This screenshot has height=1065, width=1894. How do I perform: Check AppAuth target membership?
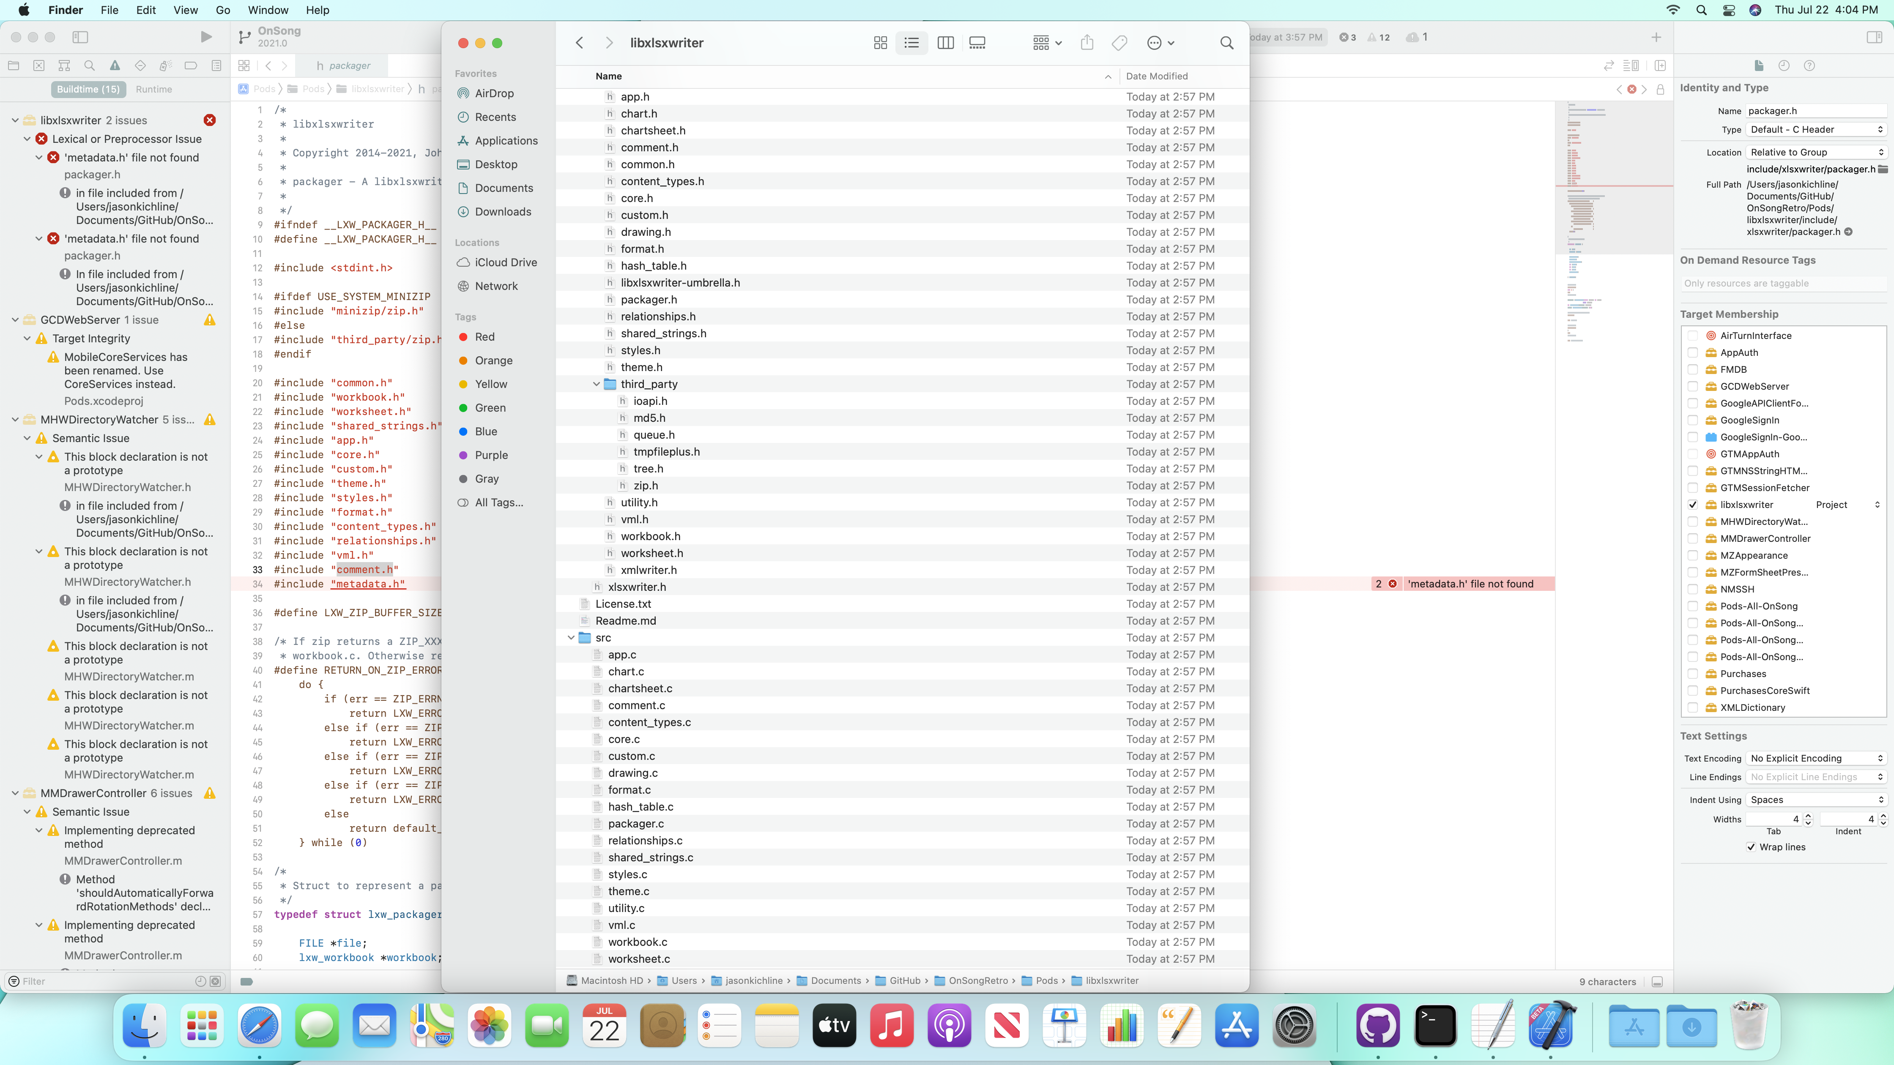[1692, 353]
